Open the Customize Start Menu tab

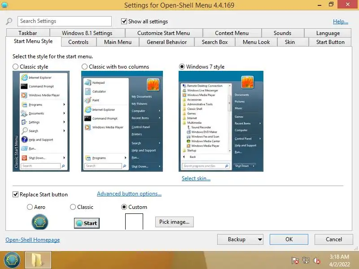coord(163,33)
